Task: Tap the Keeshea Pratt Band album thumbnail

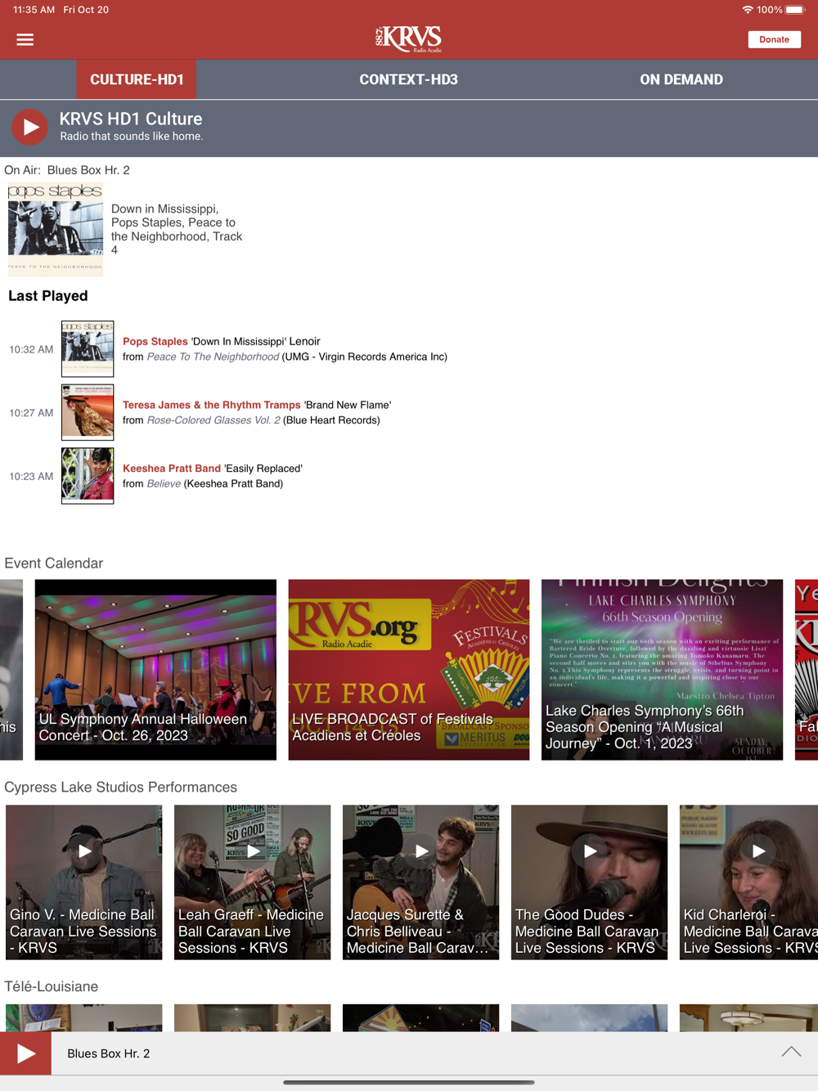Action: tap(88, 476)
